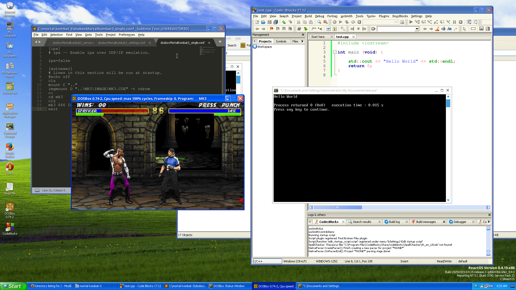Click Redo arrow in Code::Blocks toolbar
516x290 pixels.
click(x=290, y=22)
